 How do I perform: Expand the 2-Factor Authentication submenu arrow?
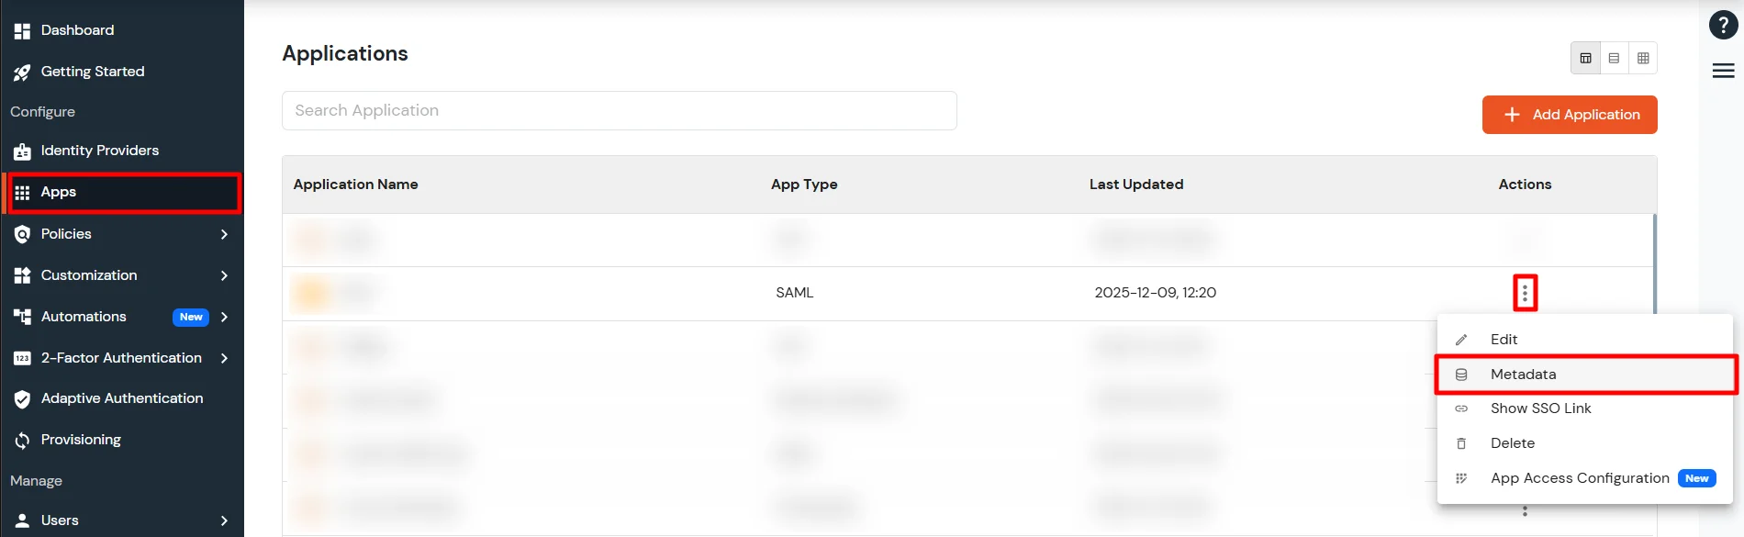[224, 358]
